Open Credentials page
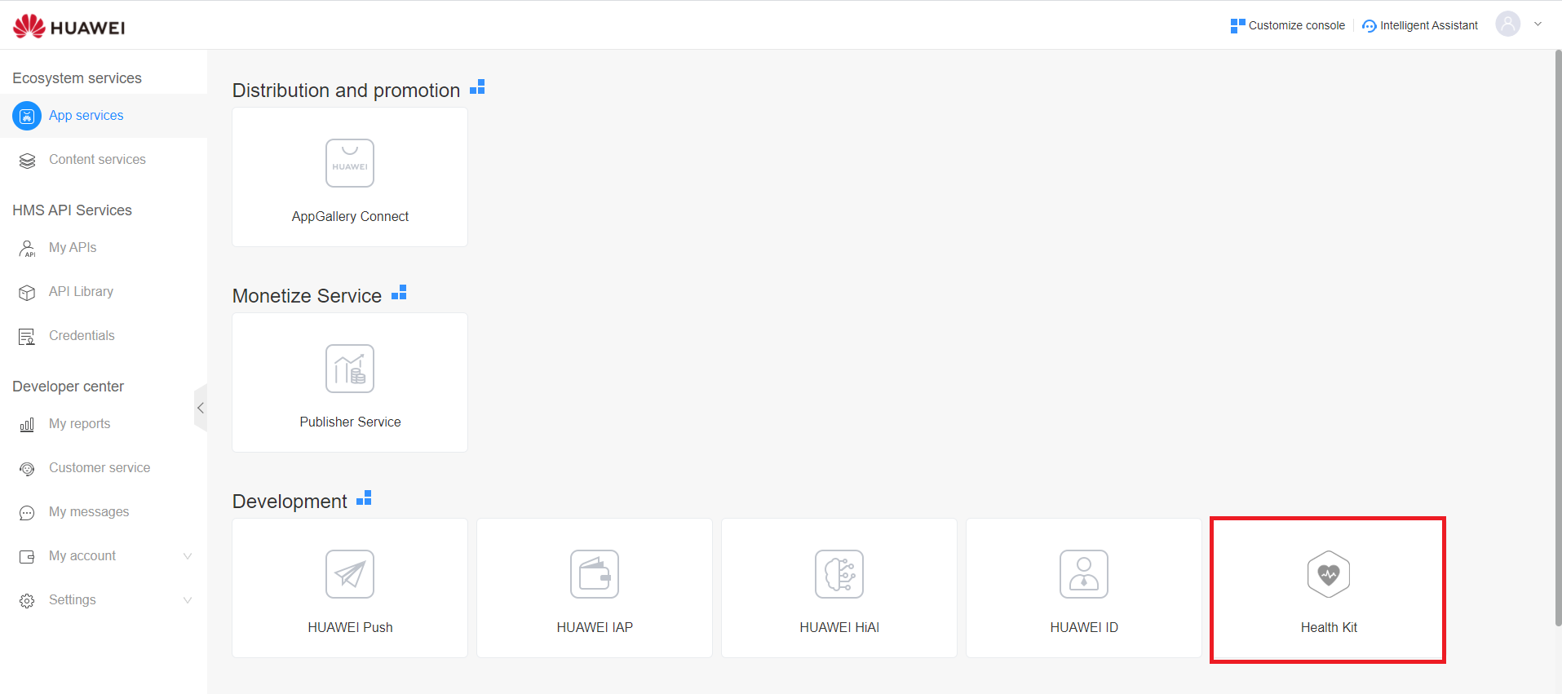This screenshot has width=1562, height=694. (104, 336)
